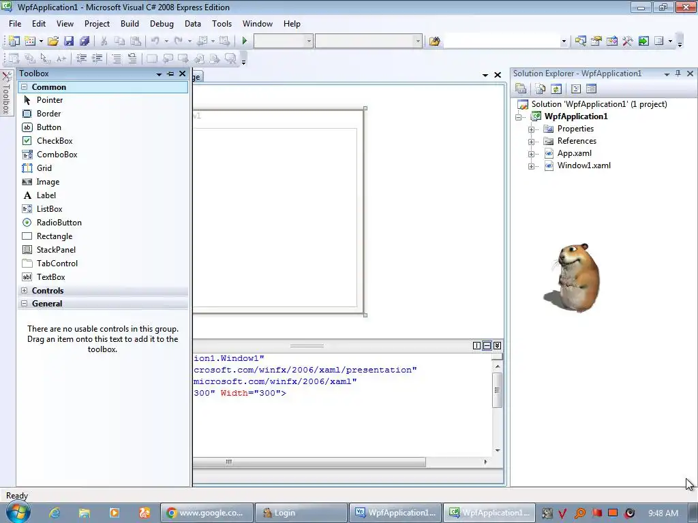Click the Open File folder icon
This screenshot has width=698, height=523.
click(x=53, y=41)
